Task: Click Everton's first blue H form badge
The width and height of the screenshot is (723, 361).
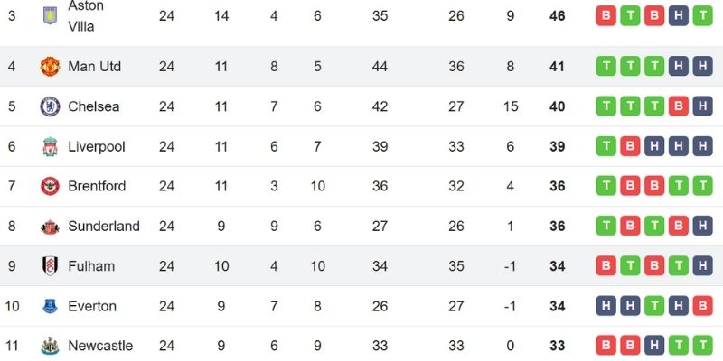Action: [606, 306]
